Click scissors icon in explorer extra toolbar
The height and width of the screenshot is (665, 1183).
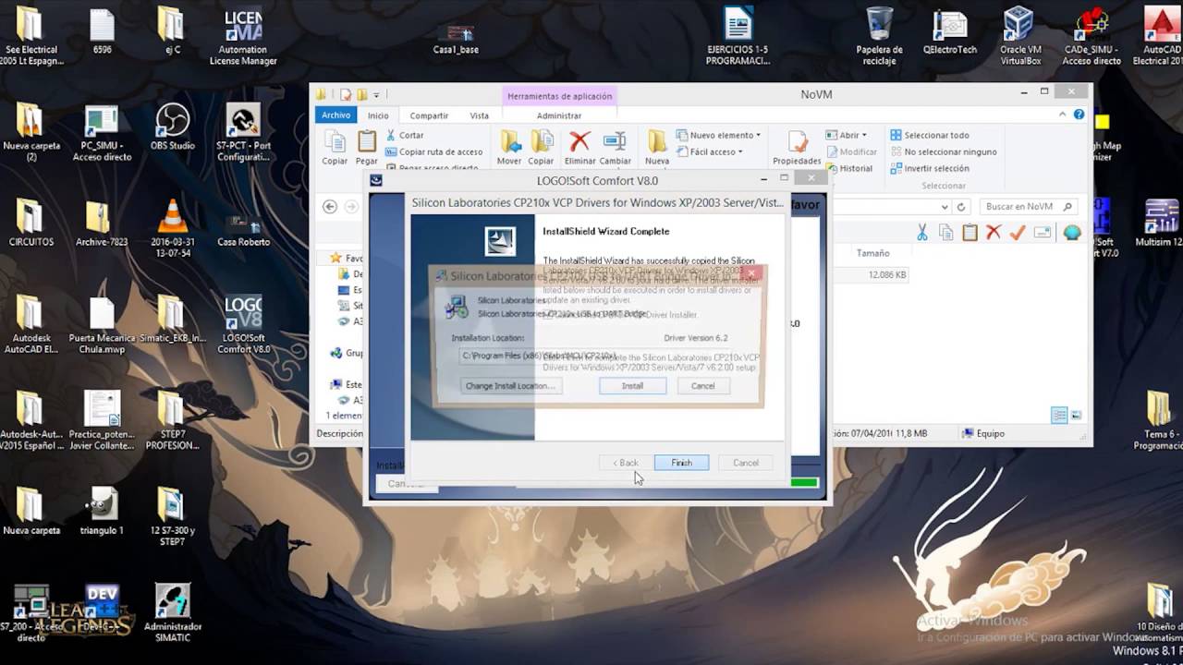click(x=921, y=233)
